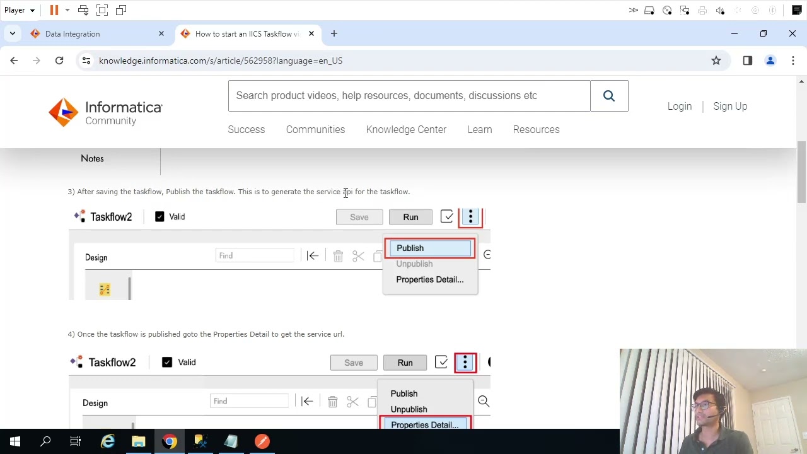807x454 pixels.
Task: Open the Chrome profile avatar
Action: click(x=770, y=61)
